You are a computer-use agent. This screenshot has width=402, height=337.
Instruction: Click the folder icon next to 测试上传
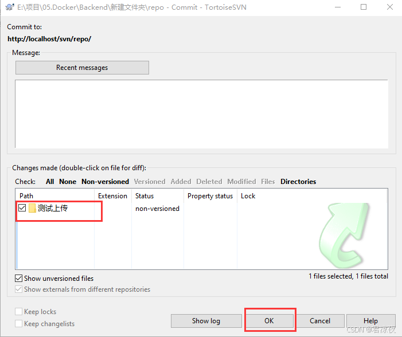pyautogui.click(x=32, y=209)
